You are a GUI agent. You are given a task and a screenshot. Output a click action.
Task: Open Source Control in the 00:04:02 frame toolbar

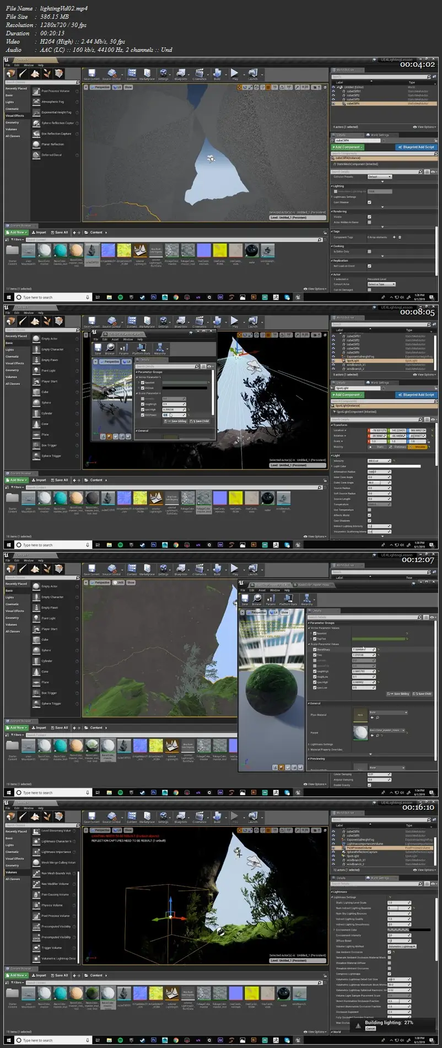point(111,74)
